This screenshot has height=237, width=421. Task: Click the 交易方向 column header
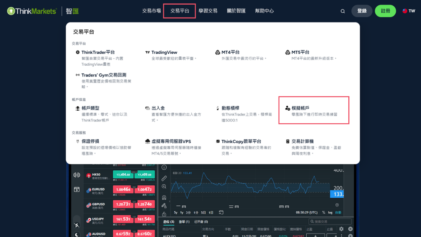(x=208, y=229)
